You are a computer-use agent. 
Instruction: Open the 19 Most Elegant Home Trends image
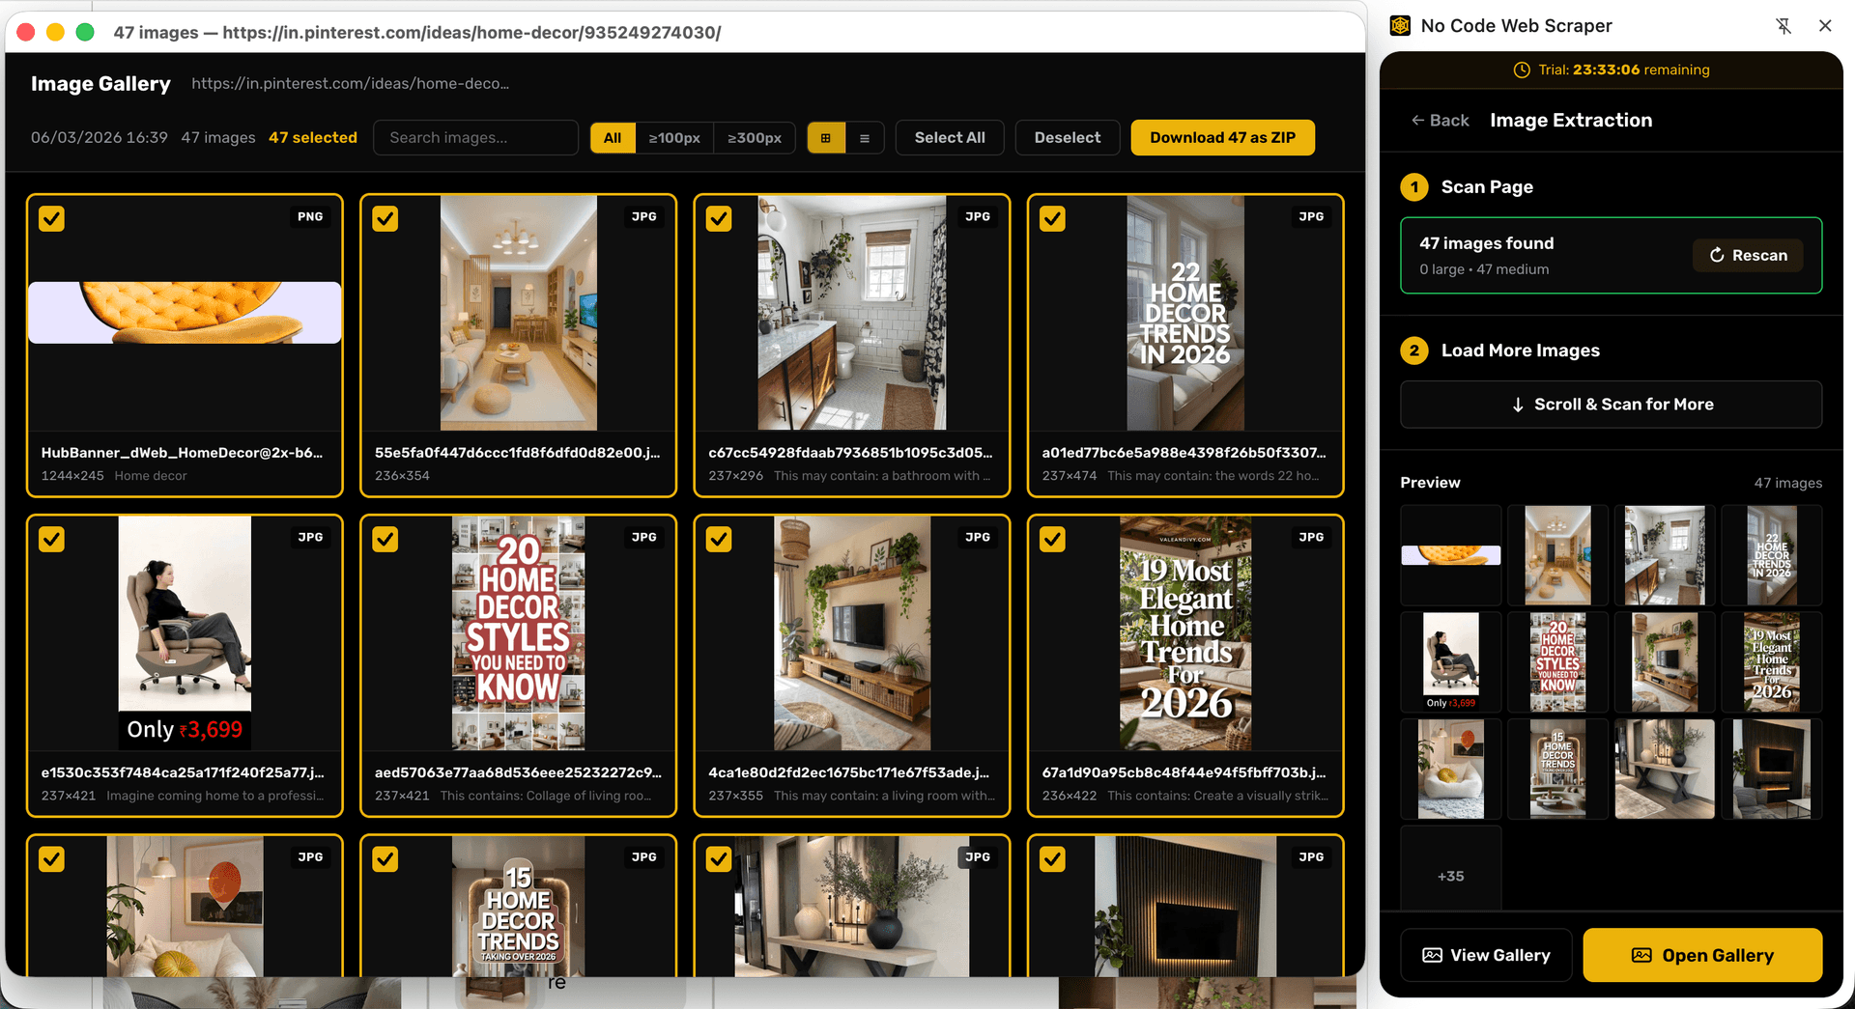click(1185, 632)
